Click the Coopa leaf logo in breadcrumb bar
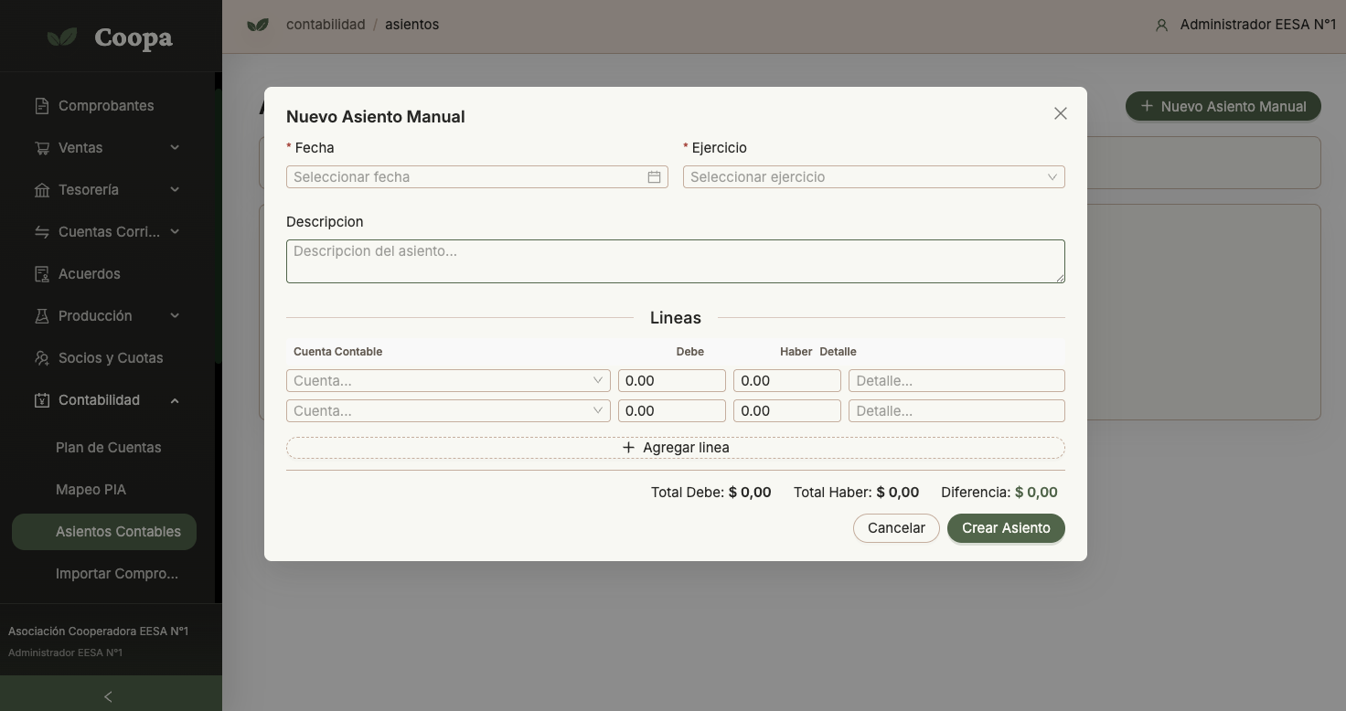 pos(258,25)
